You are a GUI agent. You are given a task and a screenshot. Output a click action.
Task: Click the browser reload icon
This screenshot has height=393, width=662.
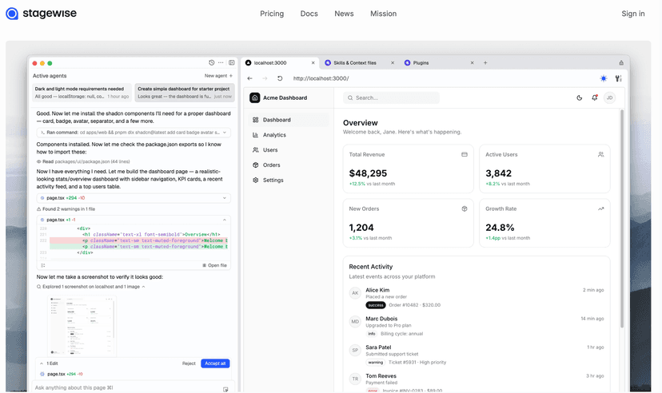[x=280, y=78]
